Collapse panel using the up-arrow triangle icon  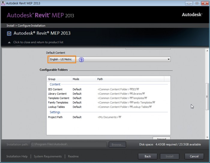click(x=9, y=42)
